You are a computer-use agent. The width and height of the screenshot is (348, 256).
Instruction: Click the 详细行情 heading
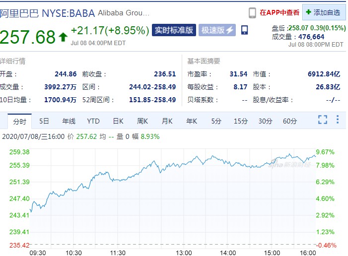click(12, 61)
